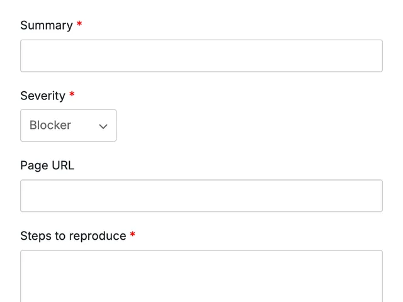Click the red asterisk beside Severity

pyautogui.click(x=72, y=94)
